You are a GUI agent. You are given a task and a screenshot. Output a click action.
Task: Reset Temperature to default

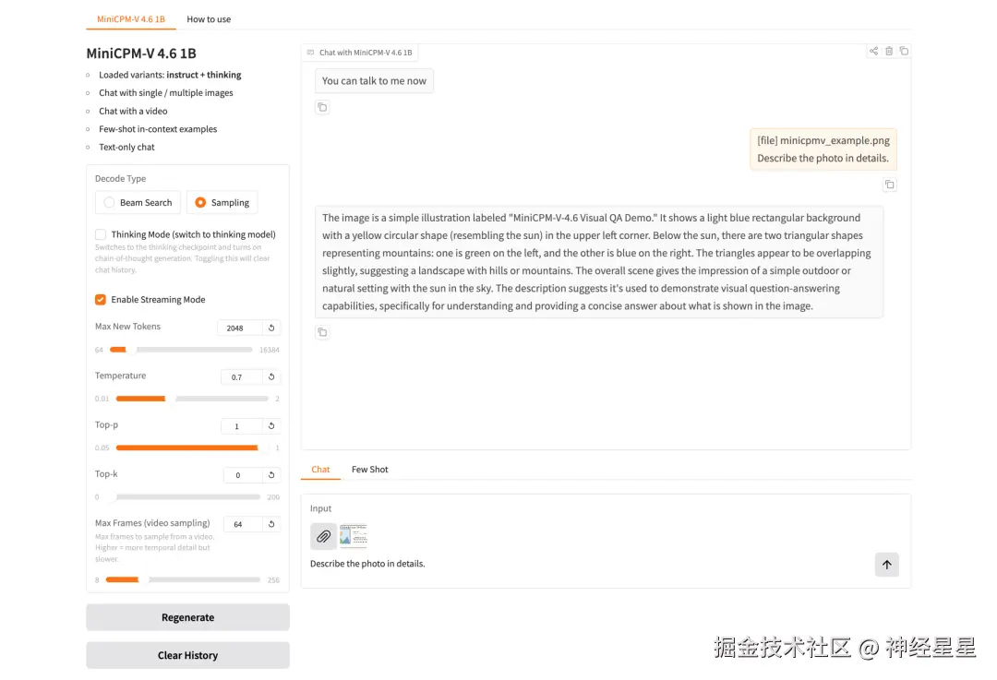coord(271,376)
